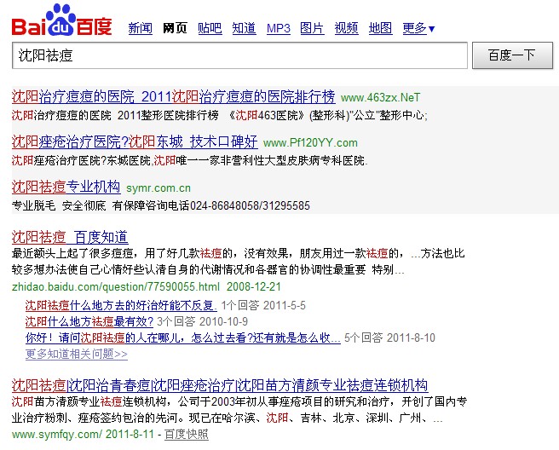The height and width of the screenshot is (450, 559).
Task: Switch to 视频 search
Action: (346, 28)
